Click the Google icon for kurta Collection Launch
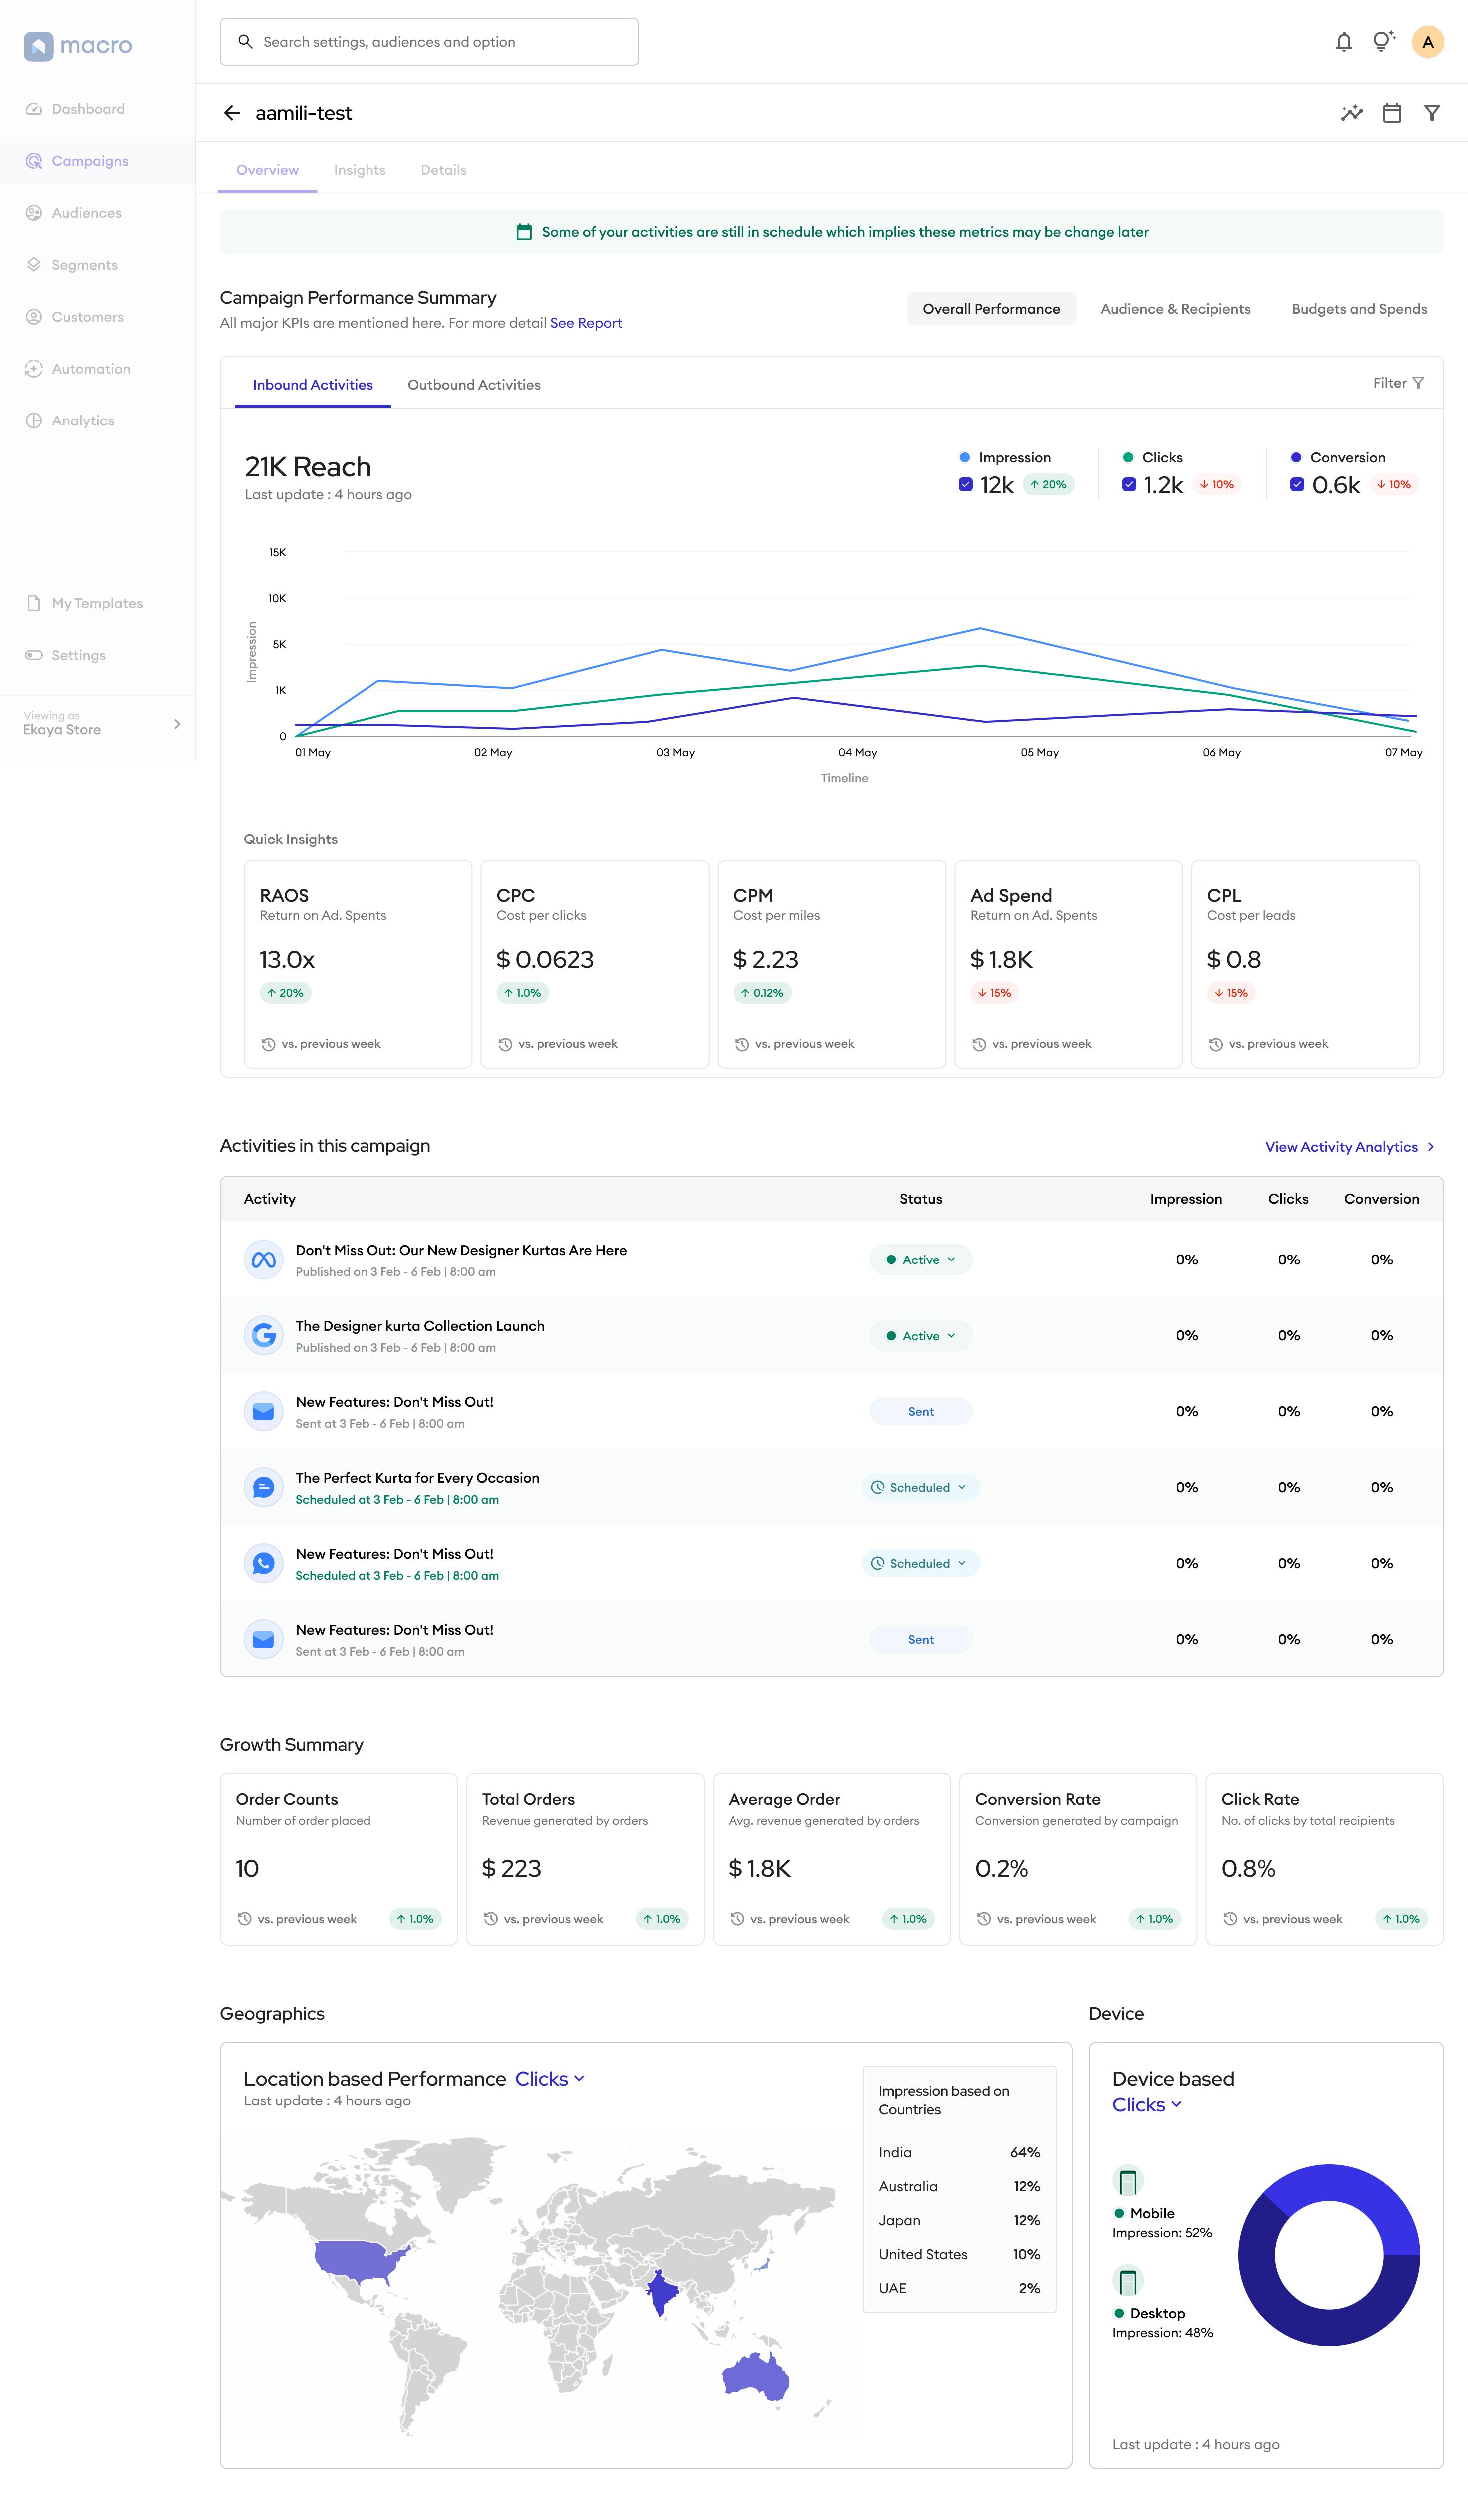1468x2520 pixels. 263,1336
